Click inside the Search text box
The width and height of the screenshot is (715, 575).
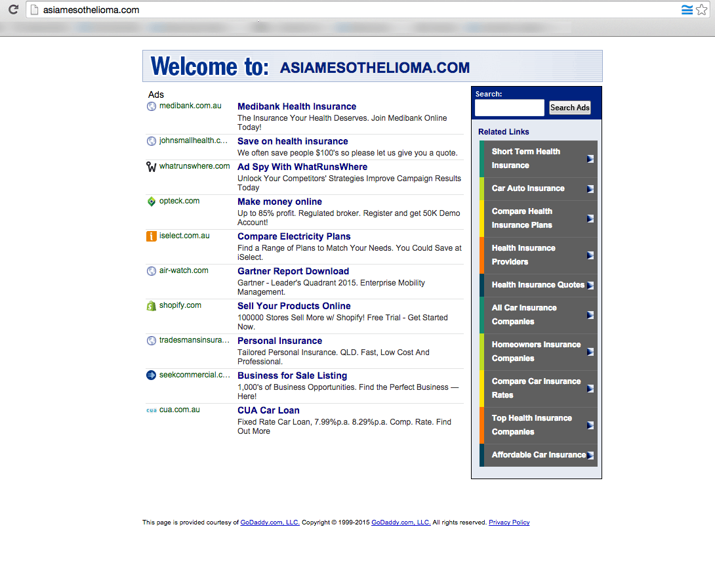(509, 107)
